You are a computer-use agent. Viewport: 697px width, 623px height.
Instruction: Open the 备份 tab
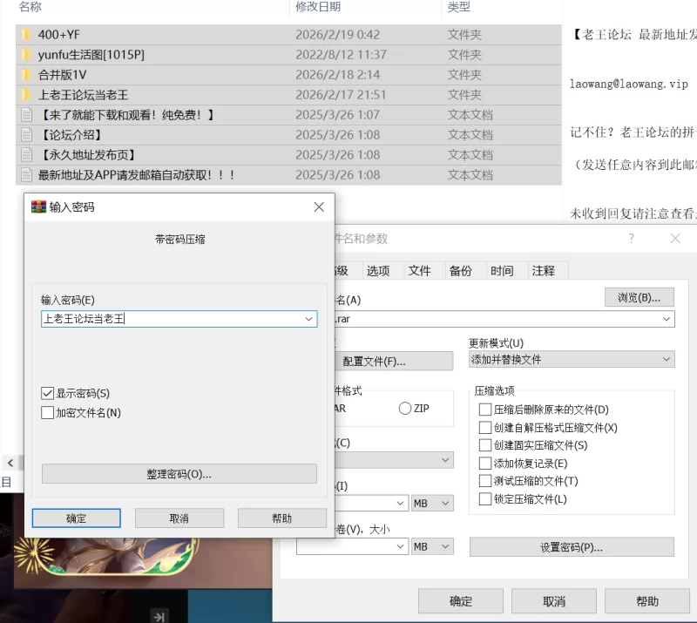[x=461, y=270]
